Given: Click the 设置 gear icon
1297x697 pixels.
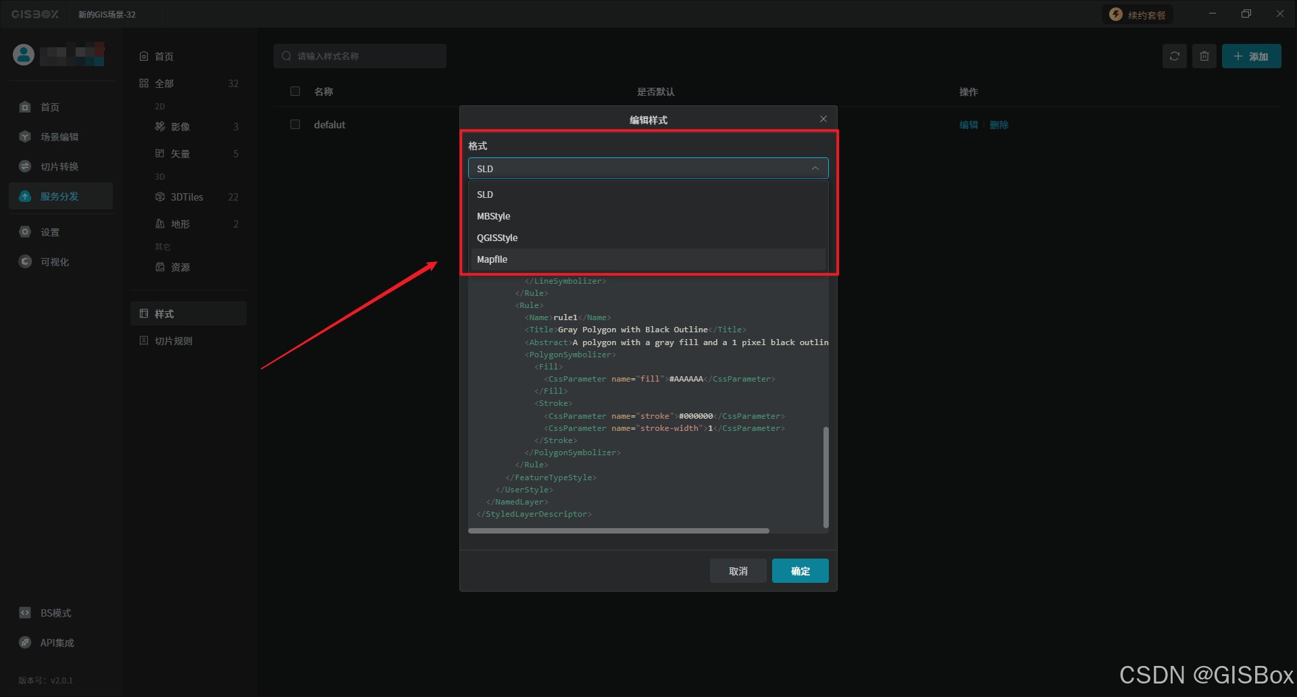Looking at the screenshot, I should pos(25,232).
